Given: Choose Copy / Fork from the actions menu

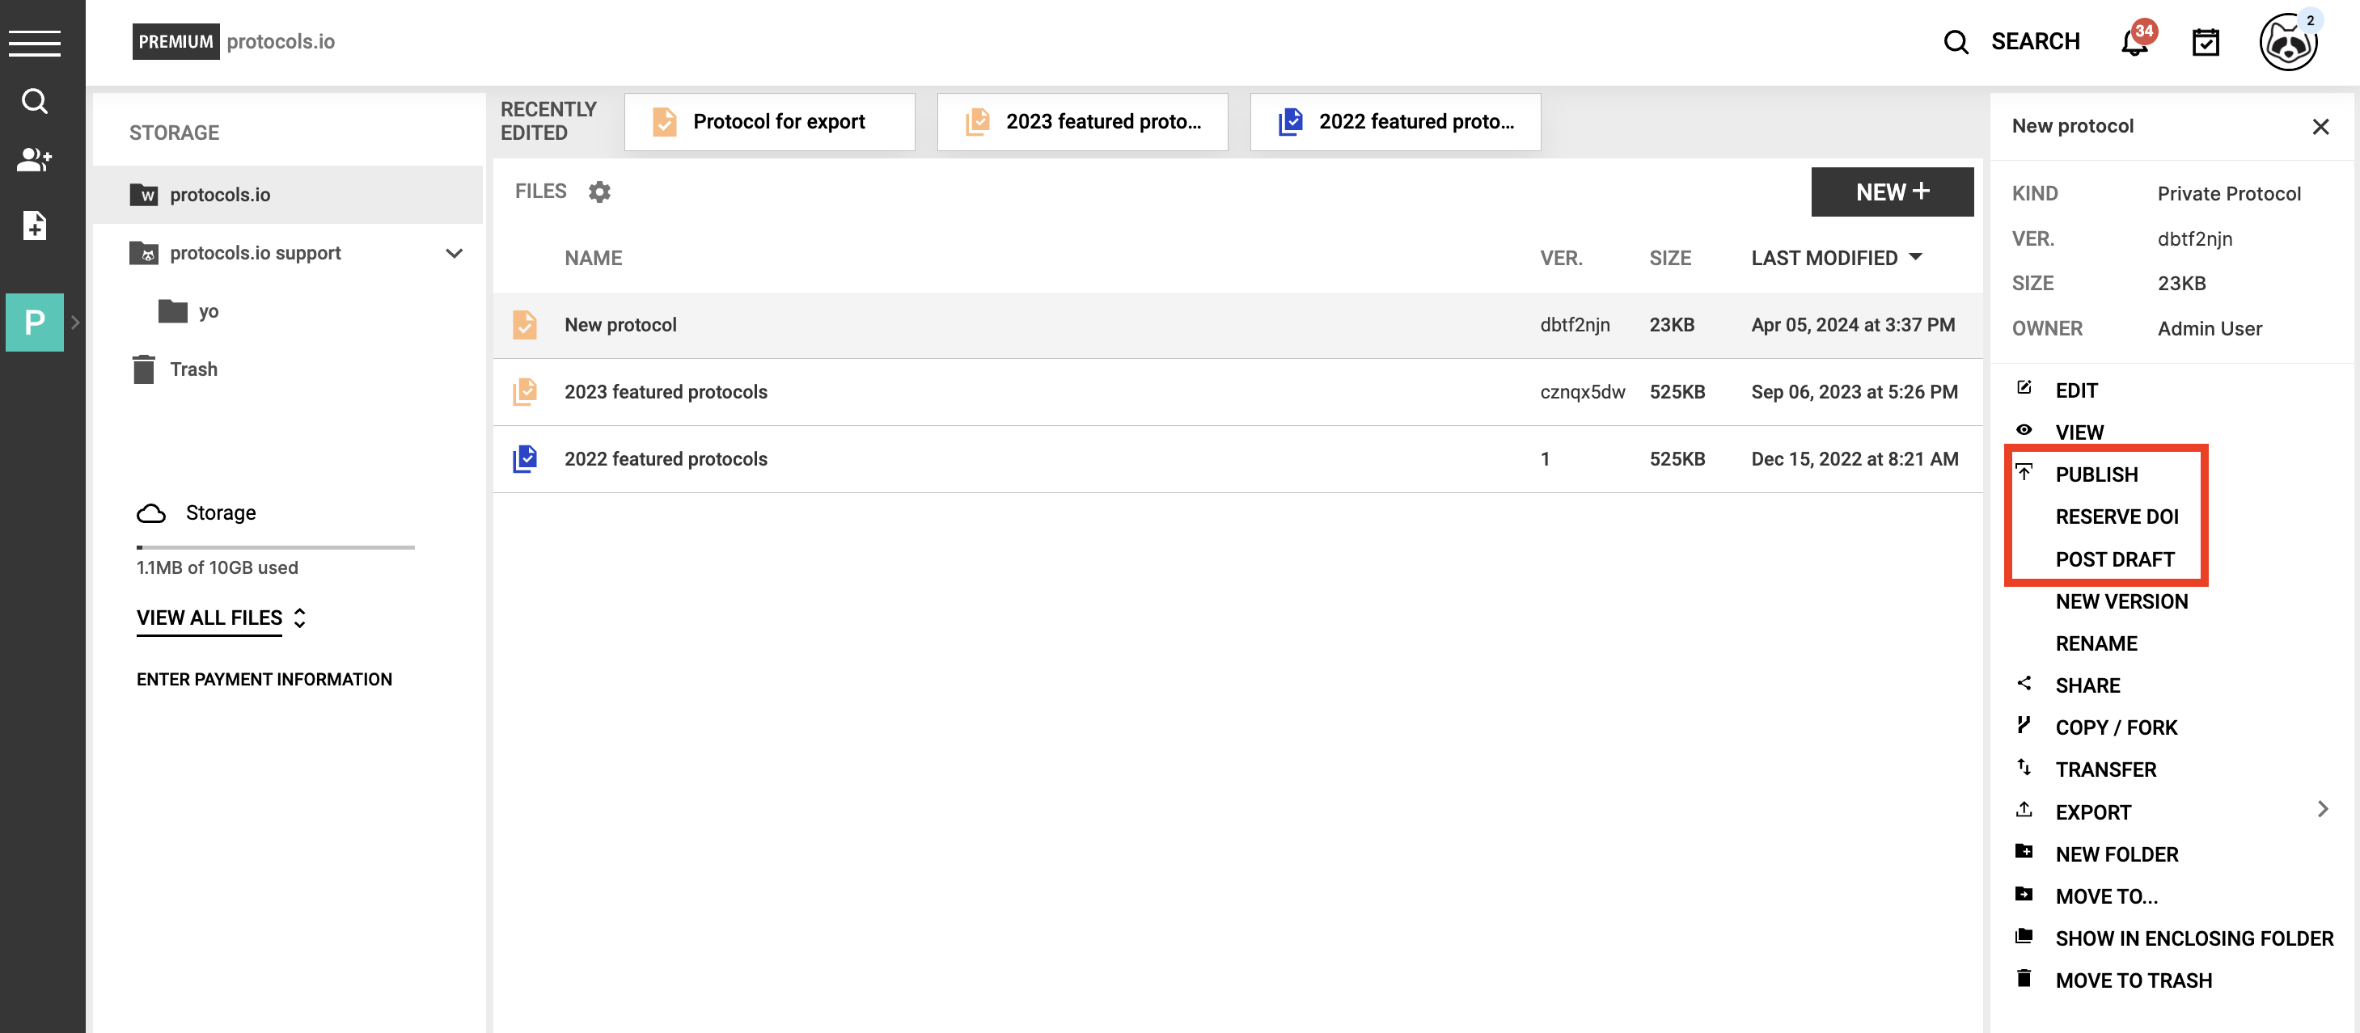Looking at the screenshot, I should (x=2116, y=727).
